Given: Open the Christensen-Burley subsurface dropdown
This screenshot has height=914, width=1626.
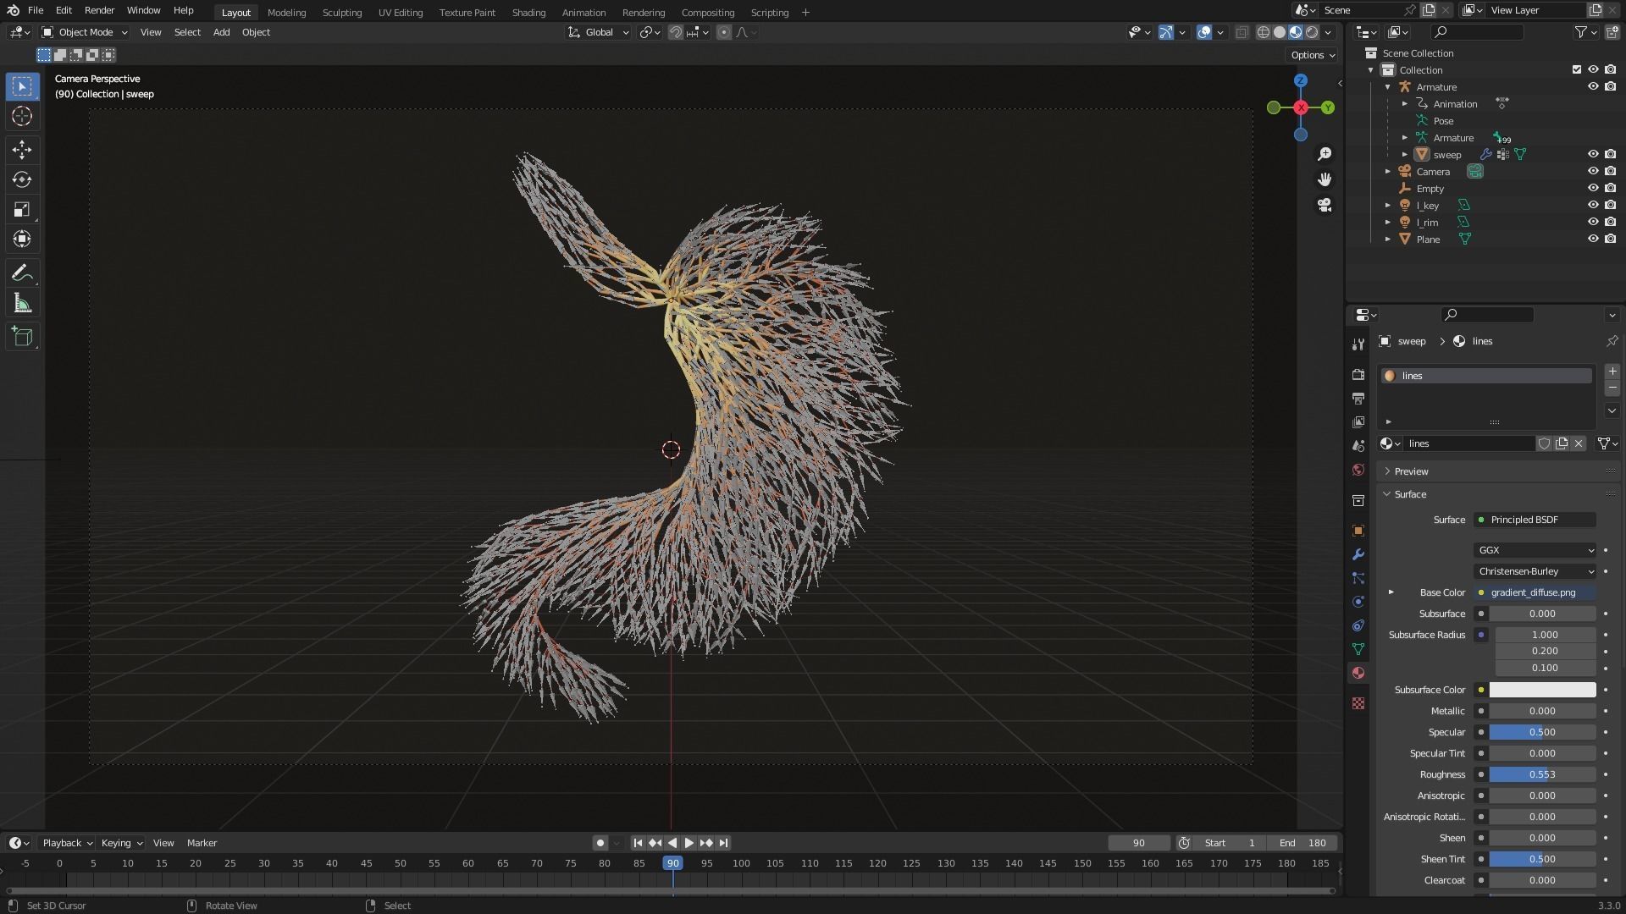Looking at the screenshot, I should point(1535,571).
